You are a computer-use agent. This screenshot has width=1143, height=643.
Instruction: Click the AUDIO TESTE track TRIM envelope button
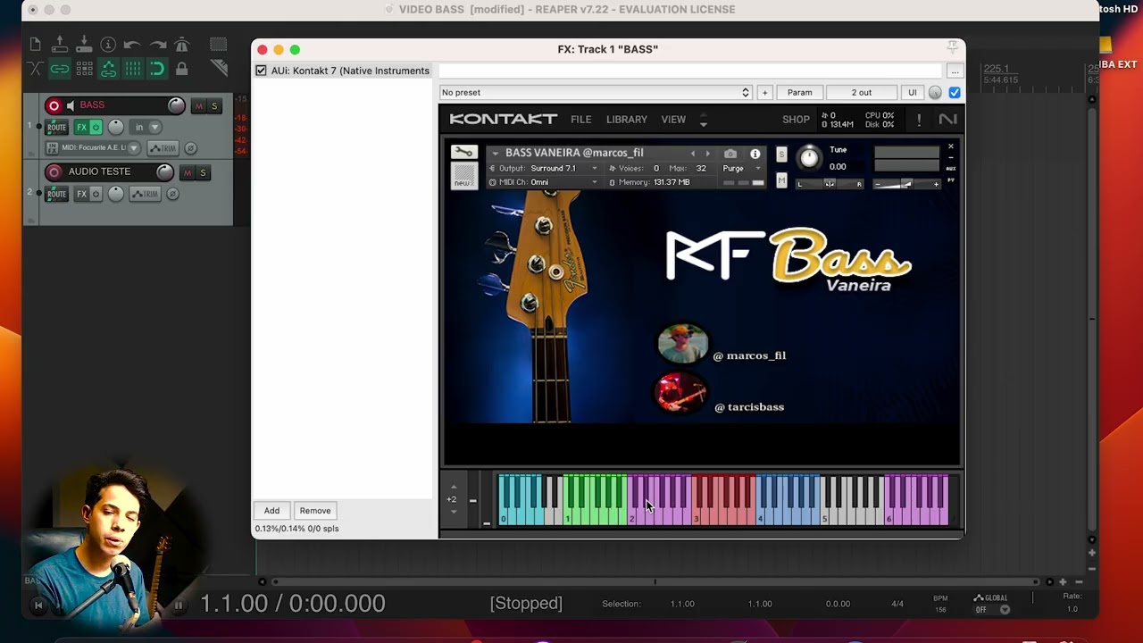[146, 194]
